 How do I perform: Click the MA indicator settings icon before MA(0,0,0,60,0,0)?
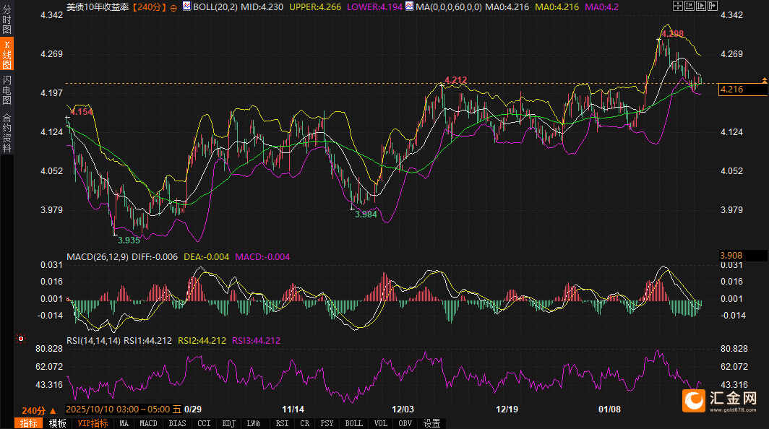(x=410, y=6)
